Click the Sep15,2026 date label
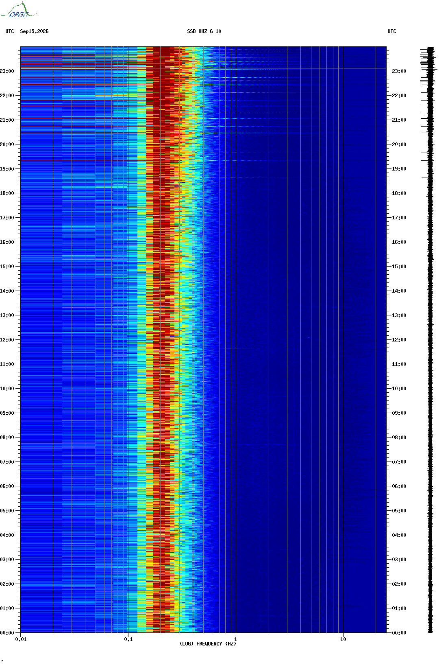Screen dimensions: 448x665 (34, 31)
